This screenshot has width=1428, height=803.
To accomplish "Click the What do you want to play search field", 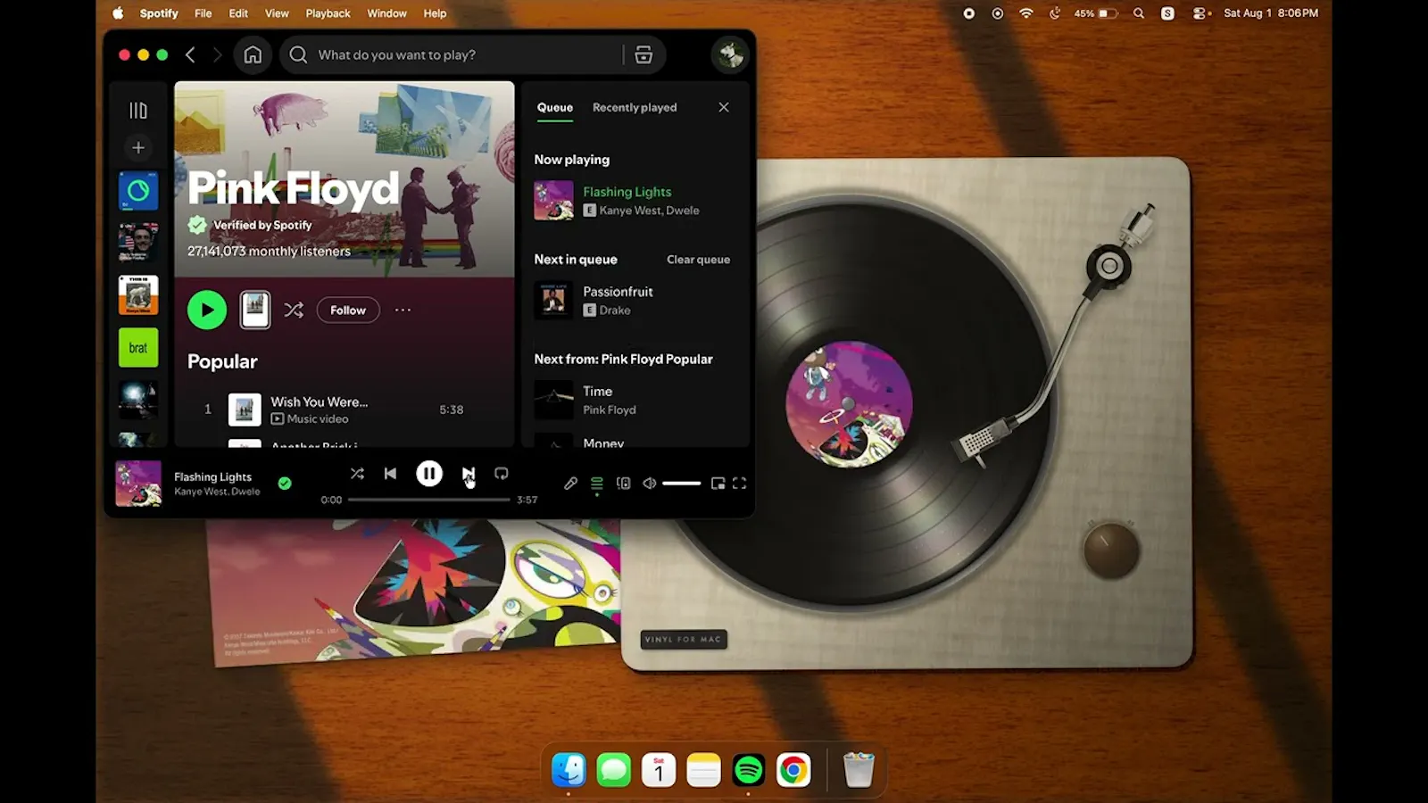I will click(x=451, y=54).
